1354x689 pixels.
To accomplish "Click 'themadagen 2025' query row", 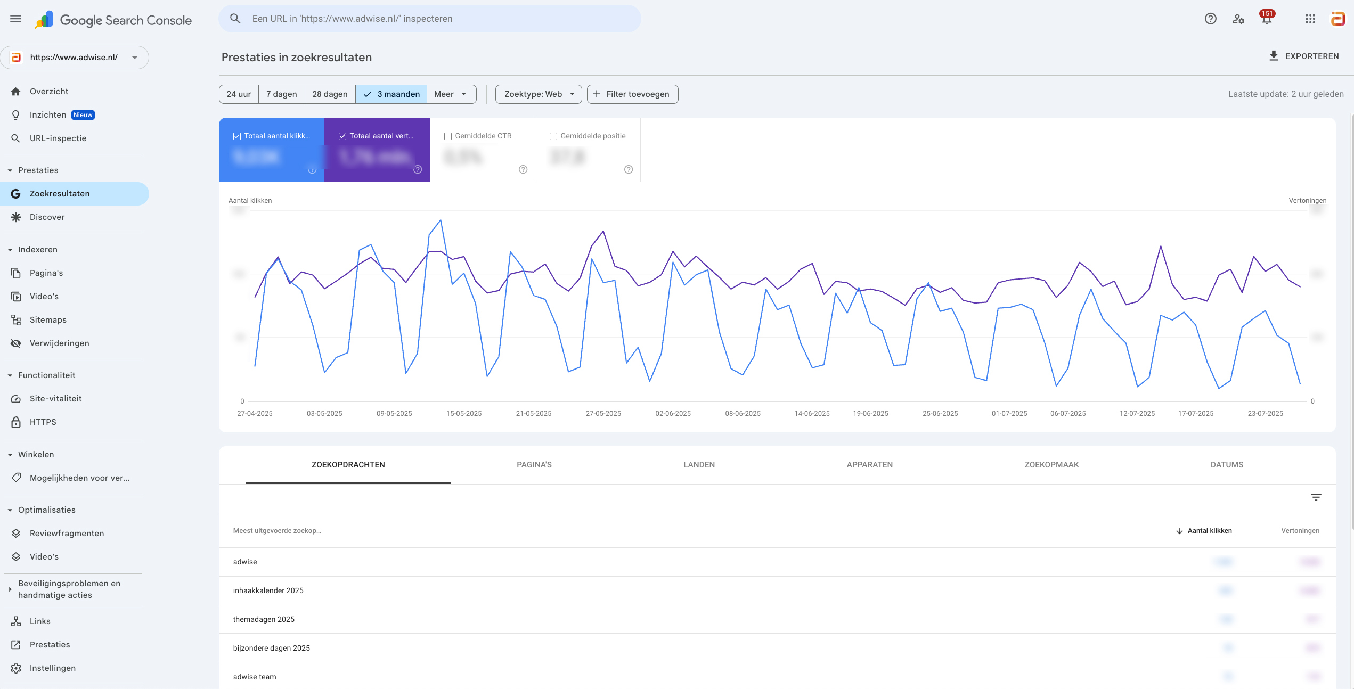I will pyautogui.click(x=777, y=619).
